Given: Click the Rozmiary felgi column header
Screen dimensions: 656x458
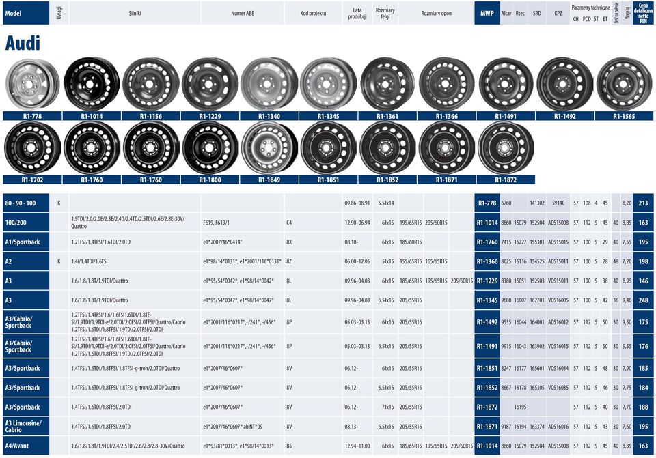Looking at the screenshot, I should (385, 13).
